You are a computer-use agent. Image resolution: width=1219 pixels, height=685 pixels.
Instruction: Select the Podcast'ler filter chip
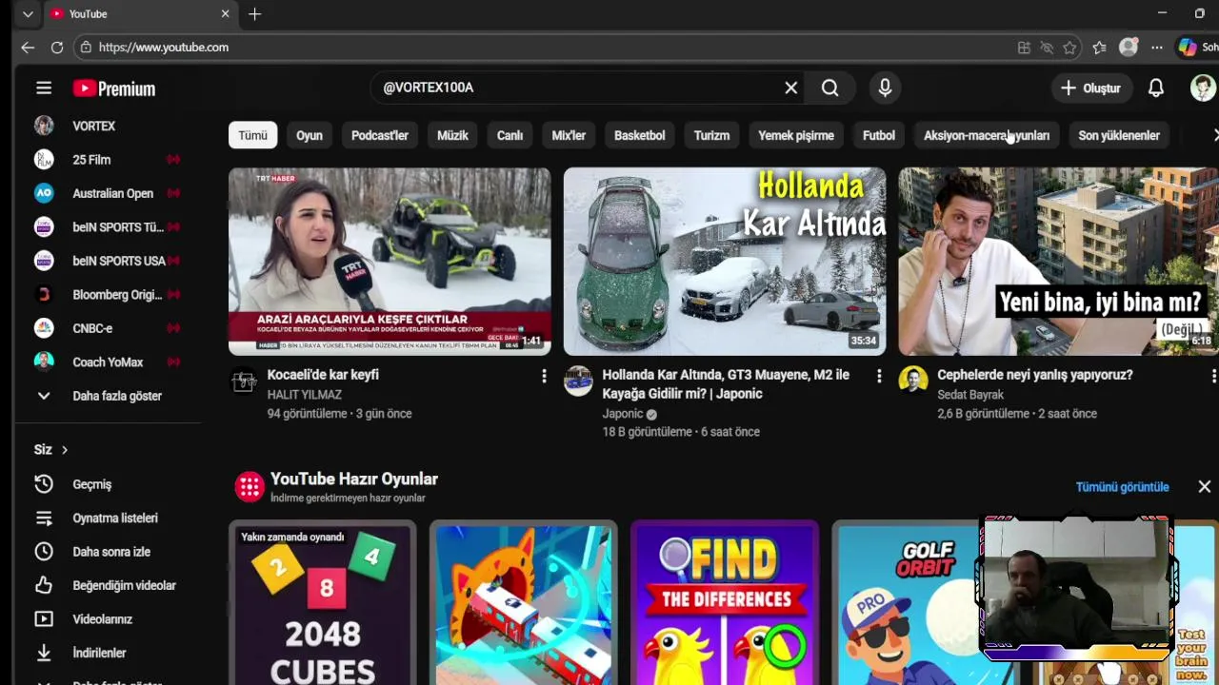[380, 135]
